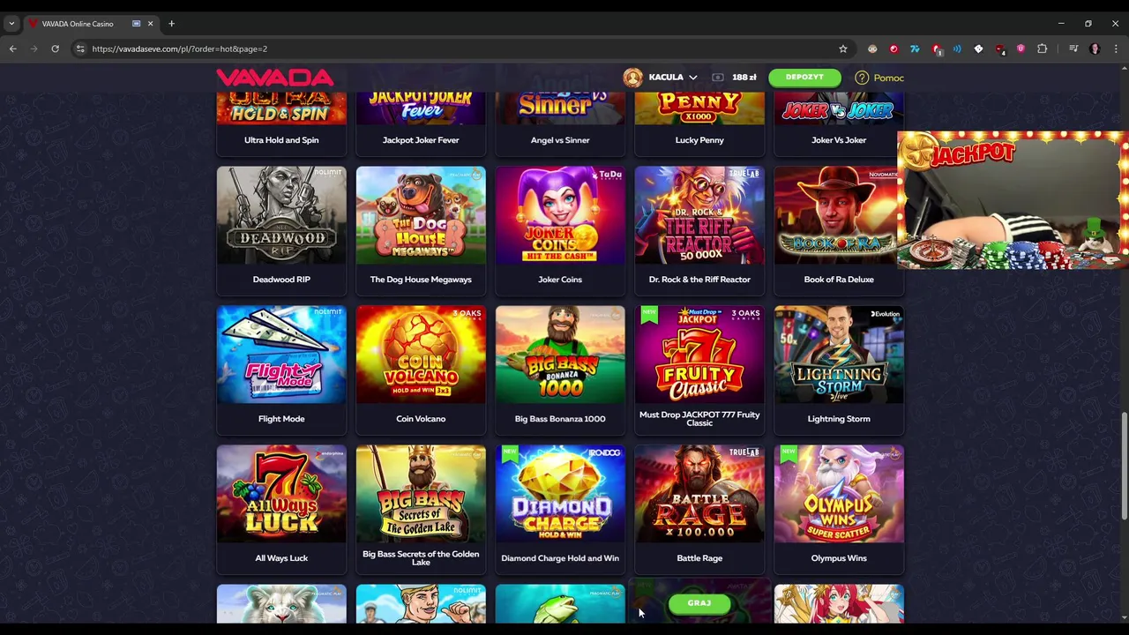The height and width of the screenshot is (635, 1129).
Task: Go back with the browser arrow
Action: [12, 49]
